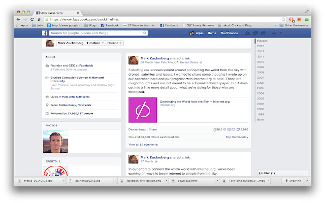The width and height of the screenshot is (325, 203).
Task: Click the red extension icon beside star
Action: [x=292, y=20]
